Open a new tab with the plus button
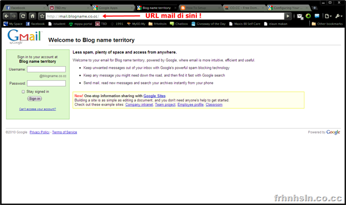 pos(315,8)
